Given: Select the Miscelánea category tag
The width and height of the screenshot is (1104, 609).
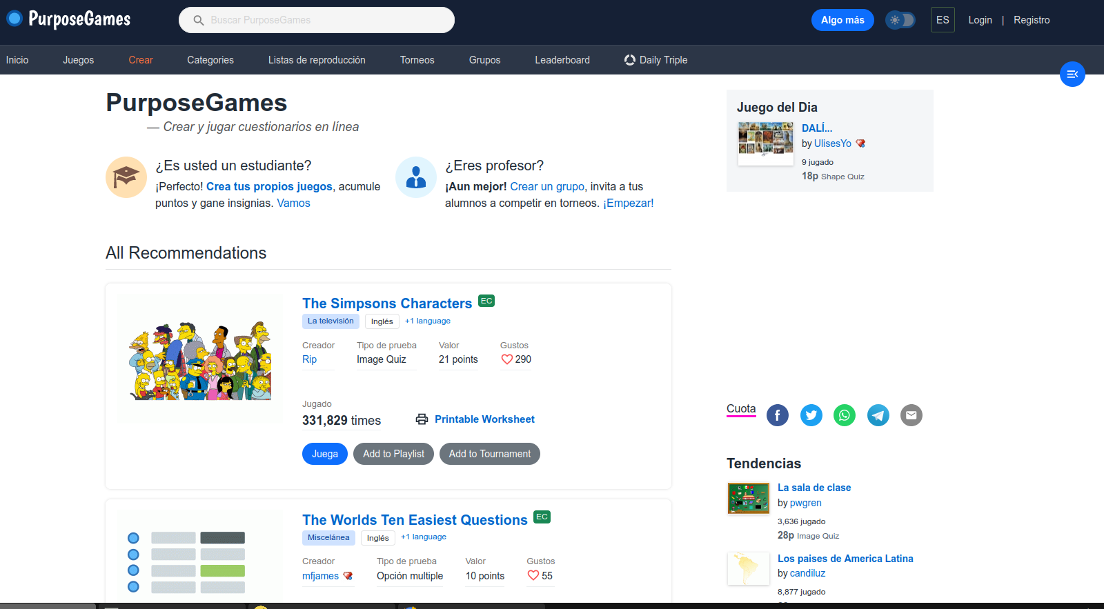Looking at the screenshot, I should pos(328,537).
